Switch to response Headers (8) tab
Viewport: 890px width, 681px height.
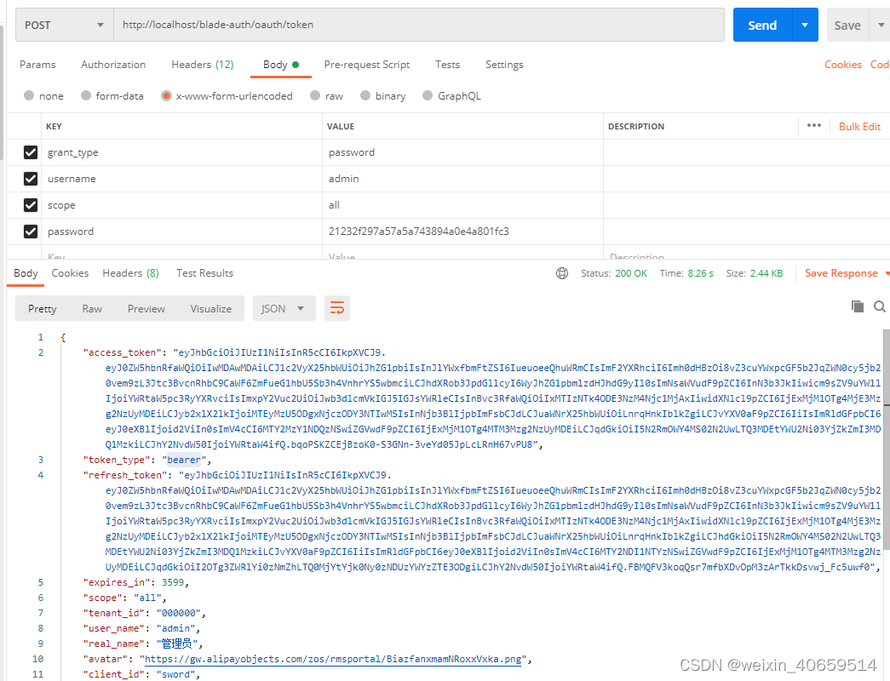pyautogui.click(x=130, y=273)
